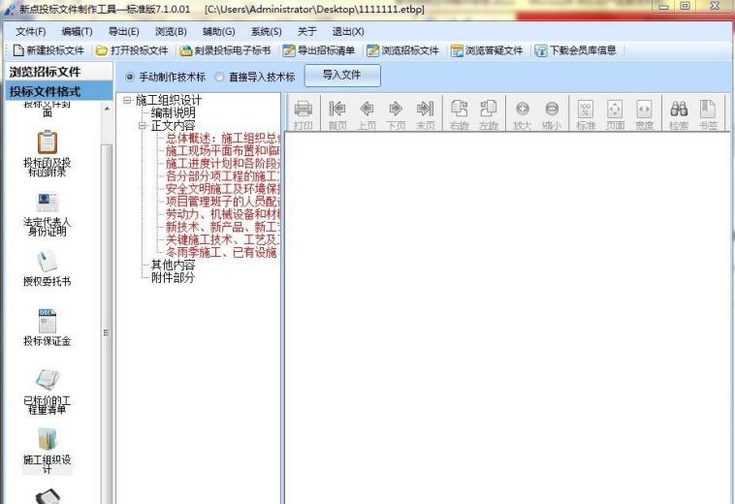The image size is (735, 504).
Task: Click 导出招标清单 in the toolbar
Action: 319,50
